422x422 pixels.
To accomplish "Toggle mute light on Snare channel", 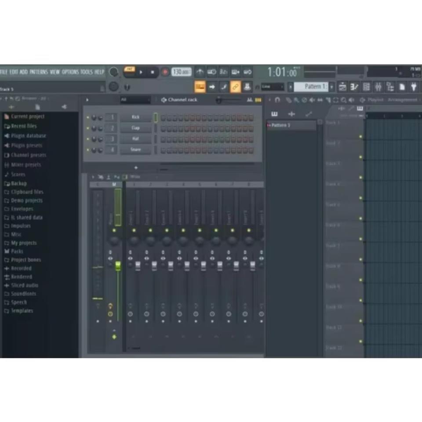I will click(x=88, y=150).
